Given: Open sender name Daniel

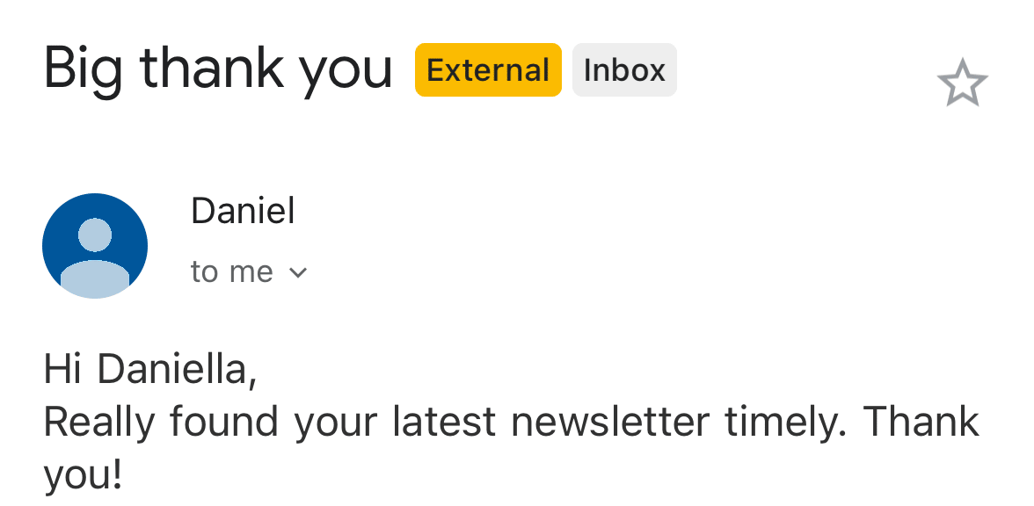Looking at the screenshot, I should click(243, 211).
